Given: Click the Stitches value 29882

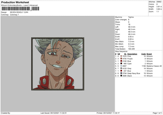Looking at the screenshot, I should (159, 2).
